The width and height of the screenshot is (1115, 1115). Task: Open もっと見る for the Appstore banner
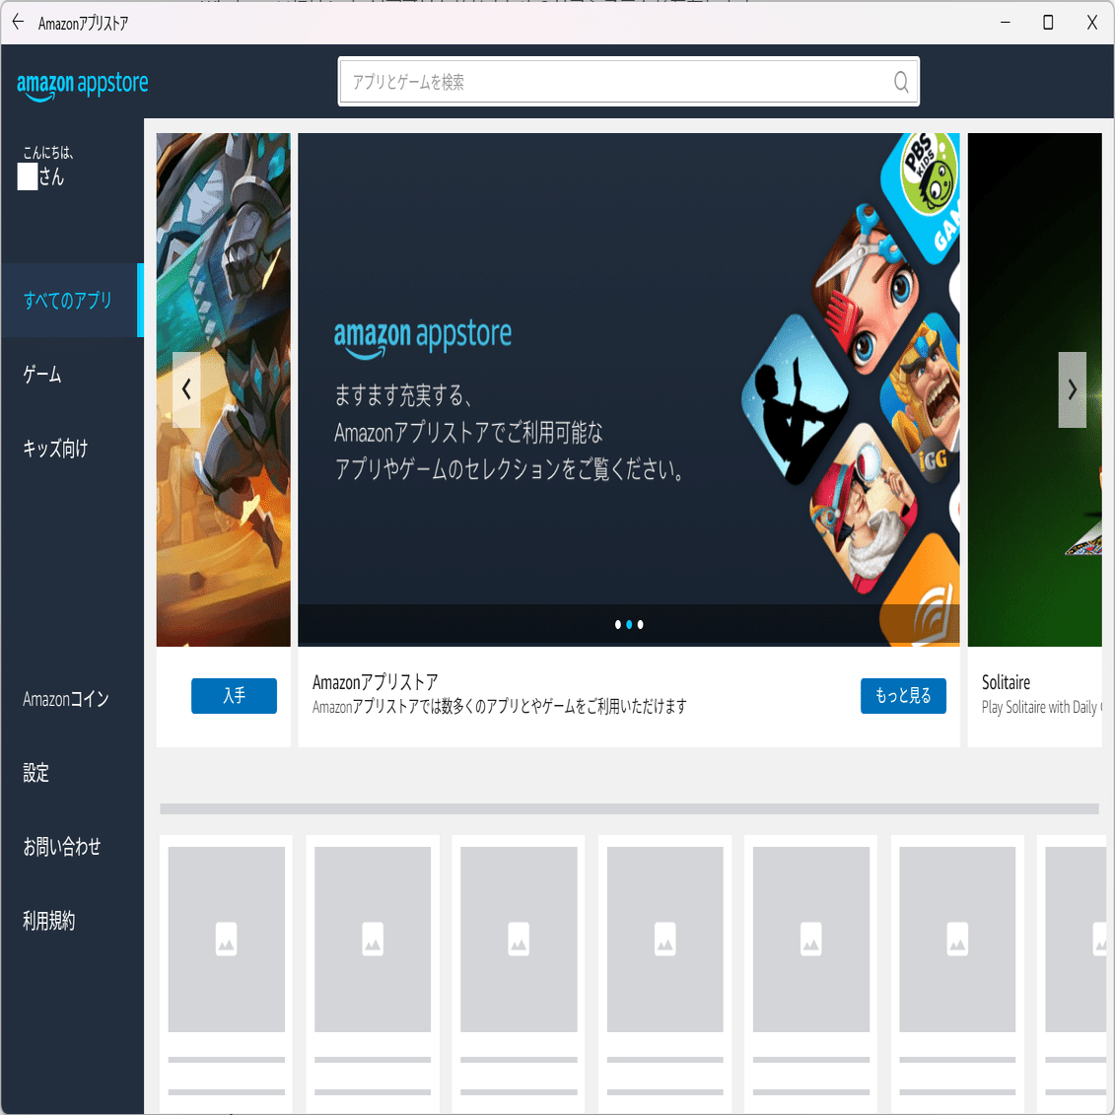[903, 696]
